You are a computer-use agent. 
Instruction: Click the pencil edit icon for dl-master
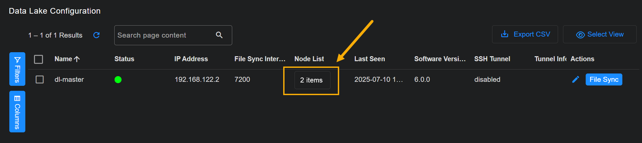click(575, 79)
